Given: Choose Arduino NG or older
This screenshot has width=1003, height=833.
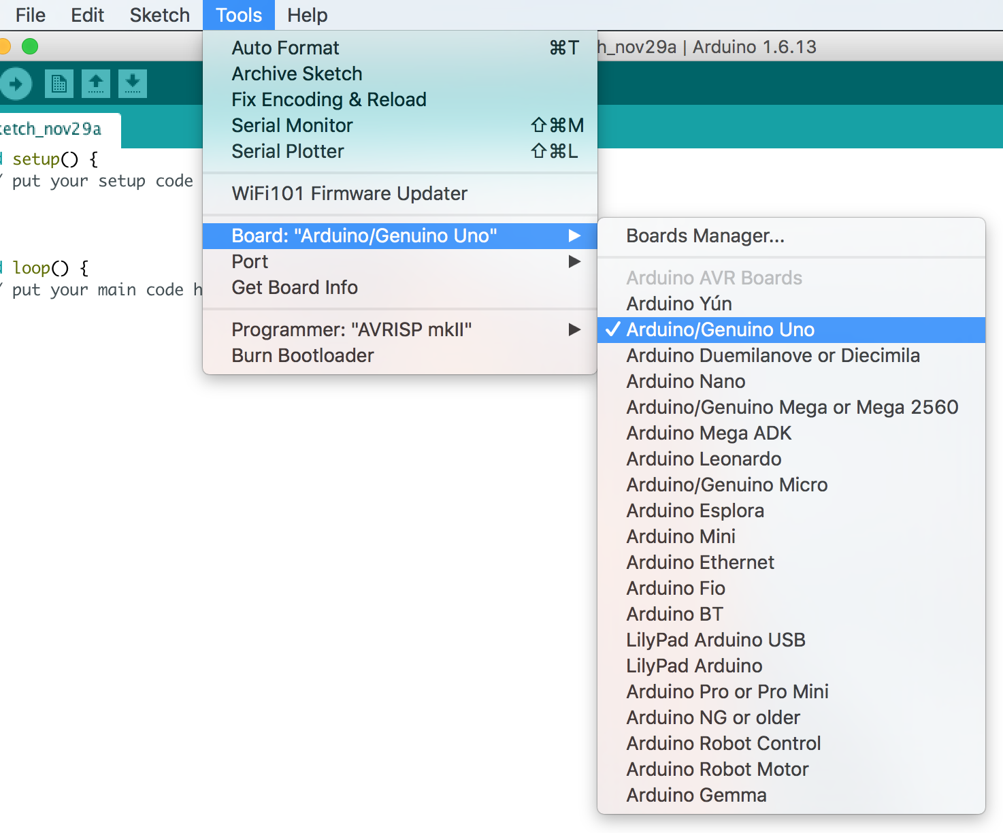Looking at the screenshot, I should point(791,717).
